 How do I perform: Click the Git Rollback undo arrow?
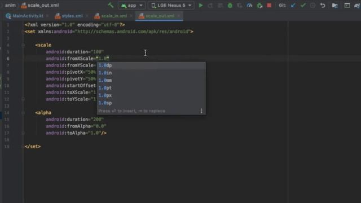(323, 5)
